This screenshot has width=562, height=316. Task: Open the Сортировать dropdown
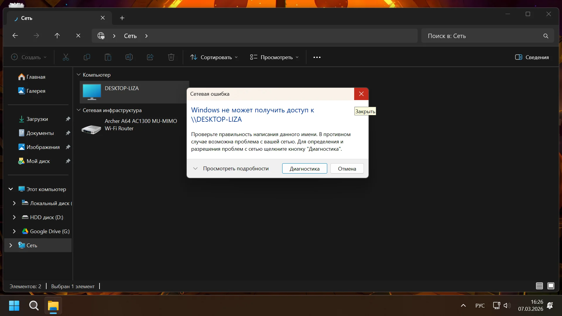[x=214, y=57]
